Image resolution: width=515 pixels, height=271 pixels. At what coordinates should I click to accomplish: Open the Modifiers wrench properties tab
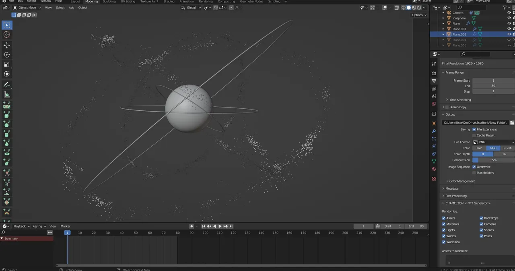434,131
